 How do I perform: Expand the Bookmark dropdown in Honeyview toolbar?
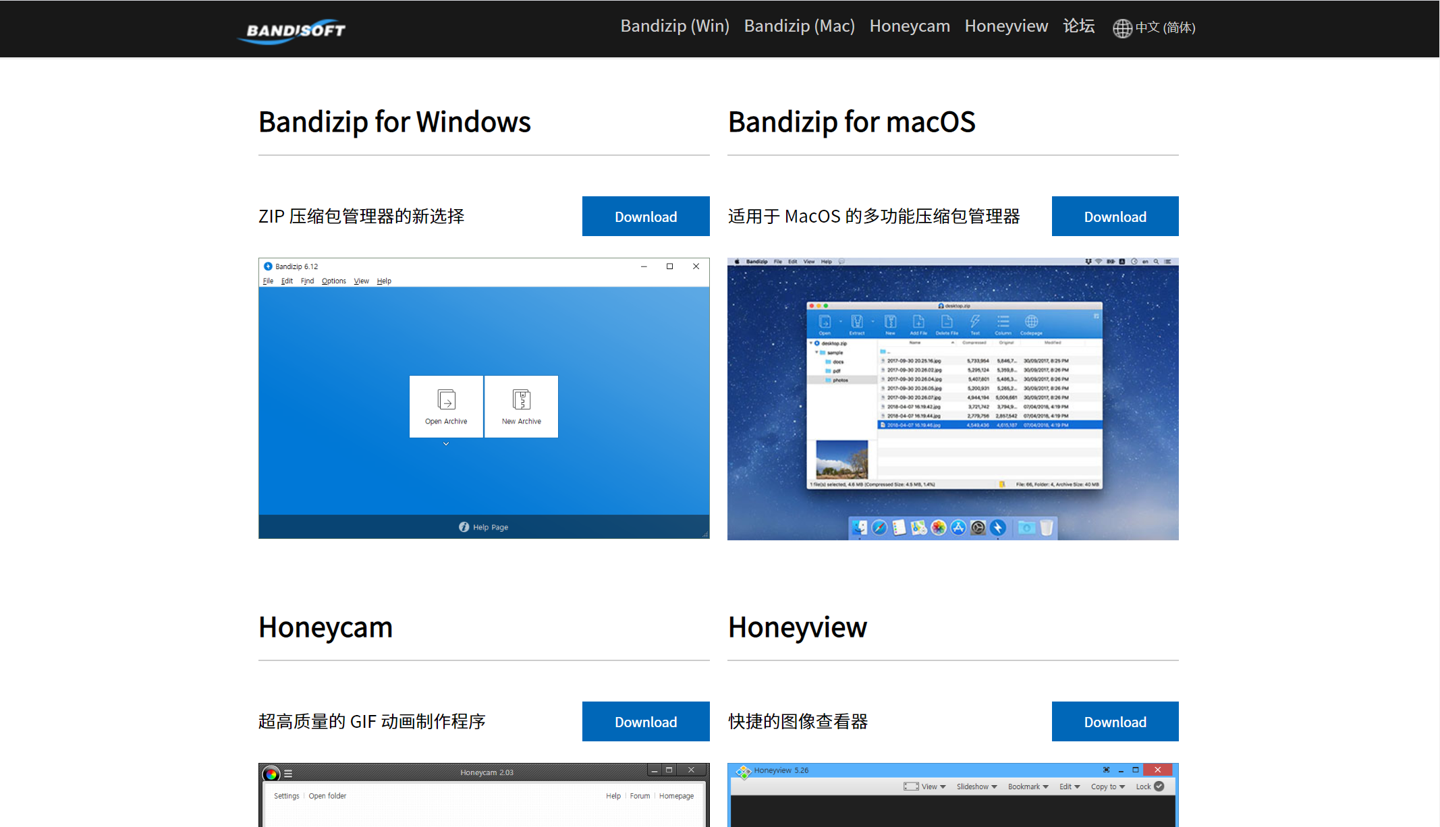[x=1028, y=787]
